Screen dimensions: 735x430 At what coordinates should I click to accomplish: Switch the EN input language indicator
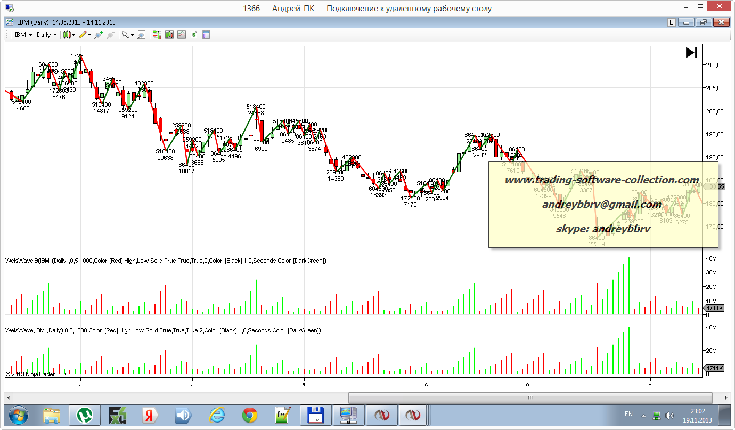pyautogui.click(x=628, y=415)
